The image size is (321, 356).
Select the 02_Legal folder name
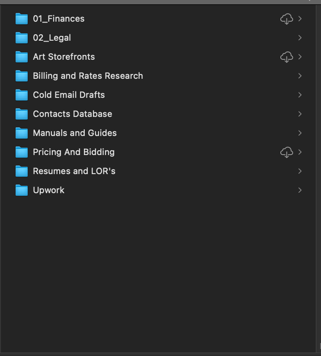tap(52, 38)
